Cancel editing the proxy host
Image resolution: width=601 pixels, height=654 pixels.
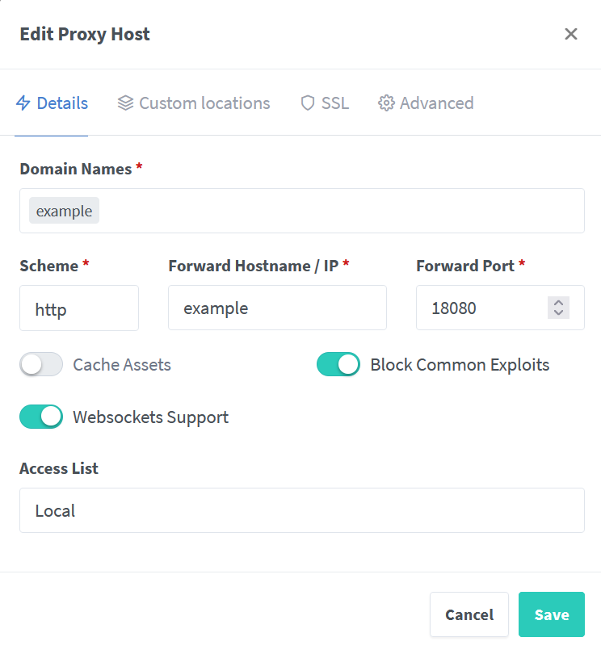point(469,614)
